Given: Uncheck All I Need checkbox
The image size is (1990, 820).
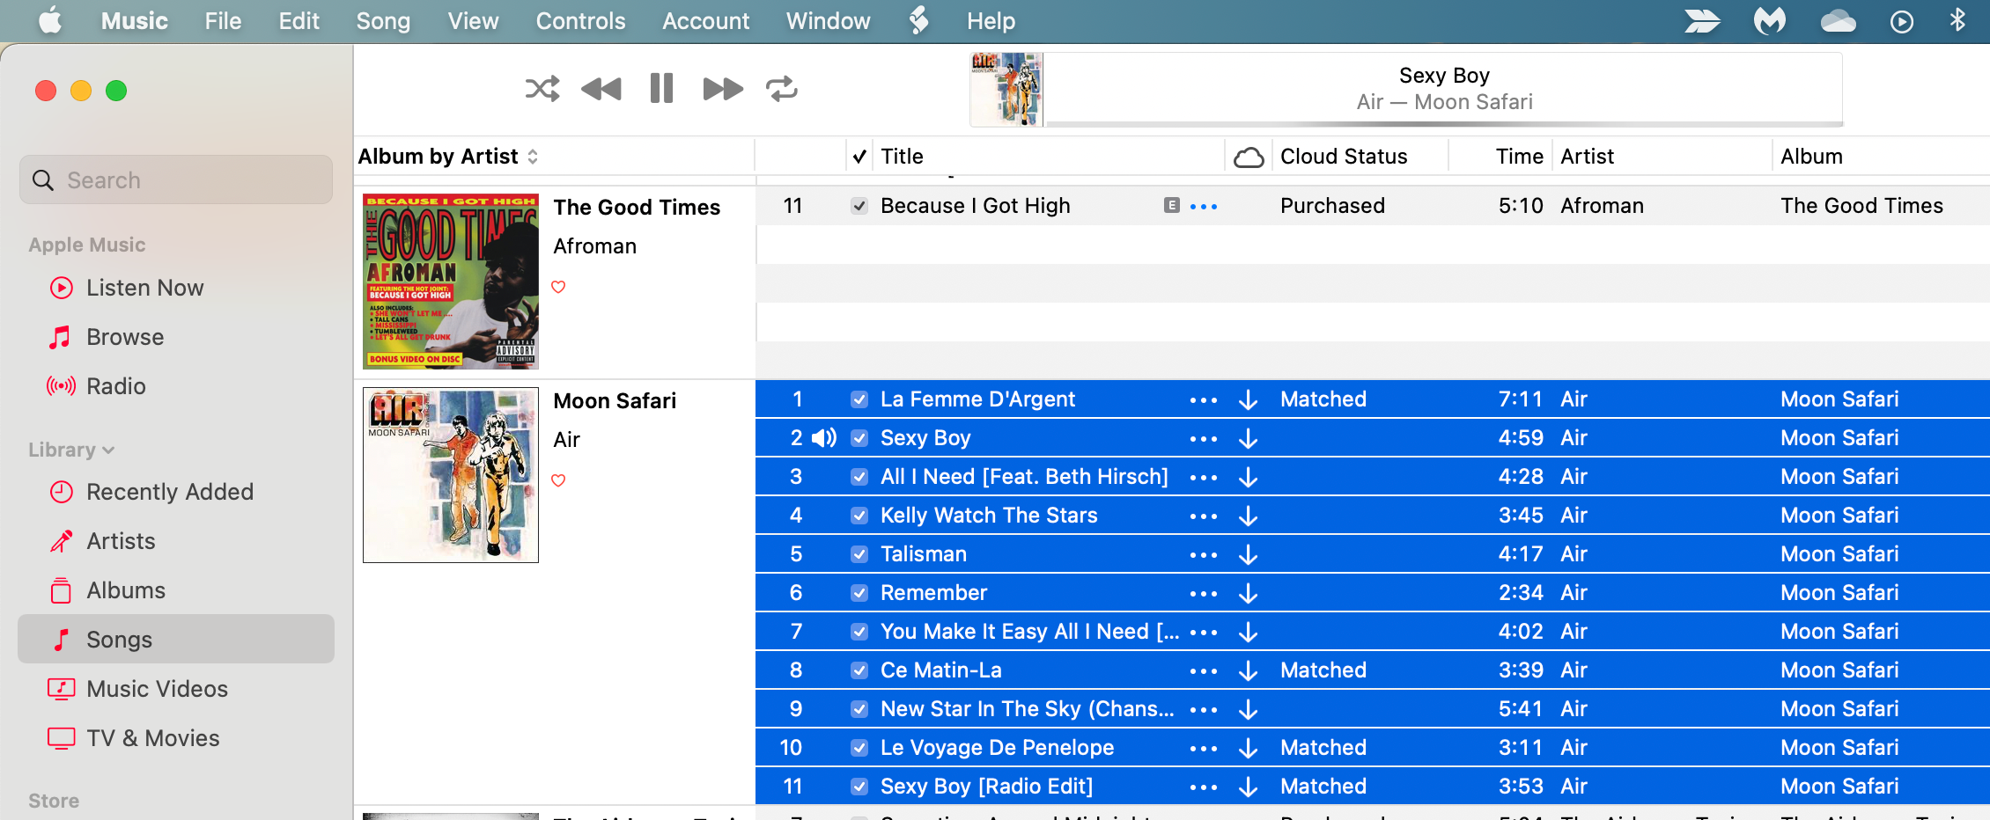Looking at the screenshot, I should coord(859,477).
